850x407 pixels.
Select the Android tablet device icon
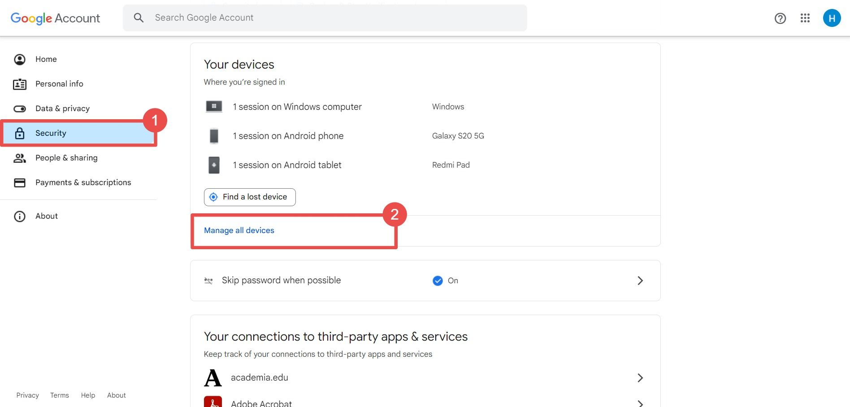pyautogui.click(x=214, y=165)
